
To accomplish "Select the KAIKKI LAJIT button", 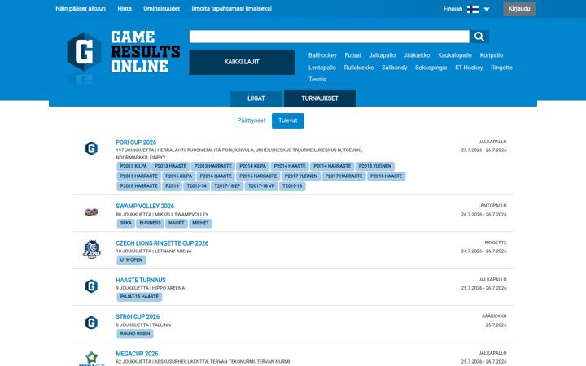I will [242, 62].
